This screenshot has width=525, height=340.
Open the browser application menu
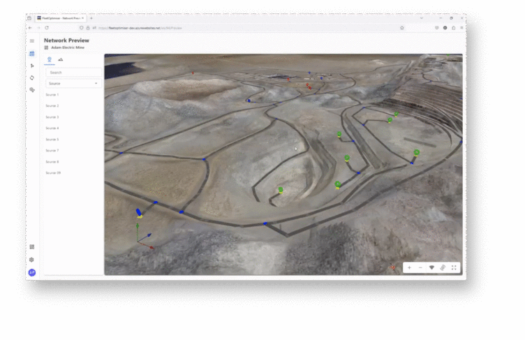[x=461, y=28]
